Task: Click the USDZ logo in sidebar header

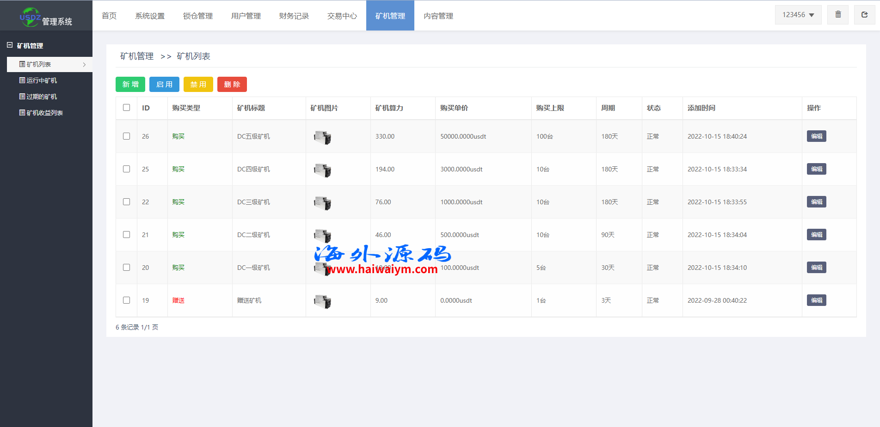Action: 30,17
